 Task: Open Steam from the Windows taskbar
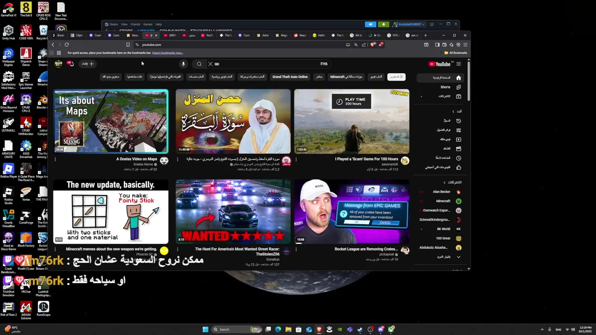tap(360, 329)
